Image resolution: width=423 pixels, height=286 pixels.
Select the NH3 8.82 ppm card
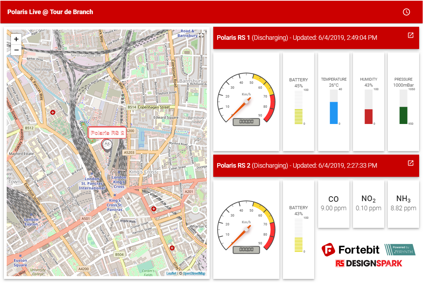point(403,204)
